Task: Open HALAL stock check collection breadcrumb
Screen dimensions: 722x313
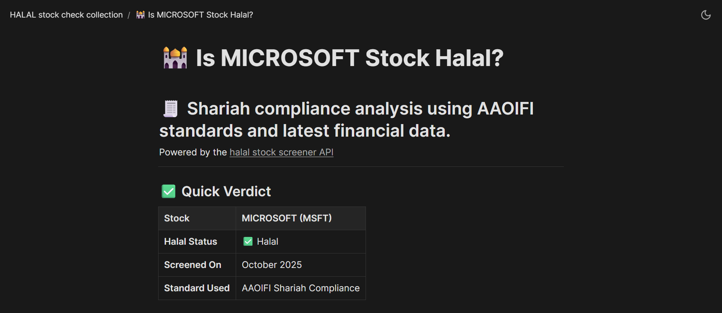Action: click(66, 15)
